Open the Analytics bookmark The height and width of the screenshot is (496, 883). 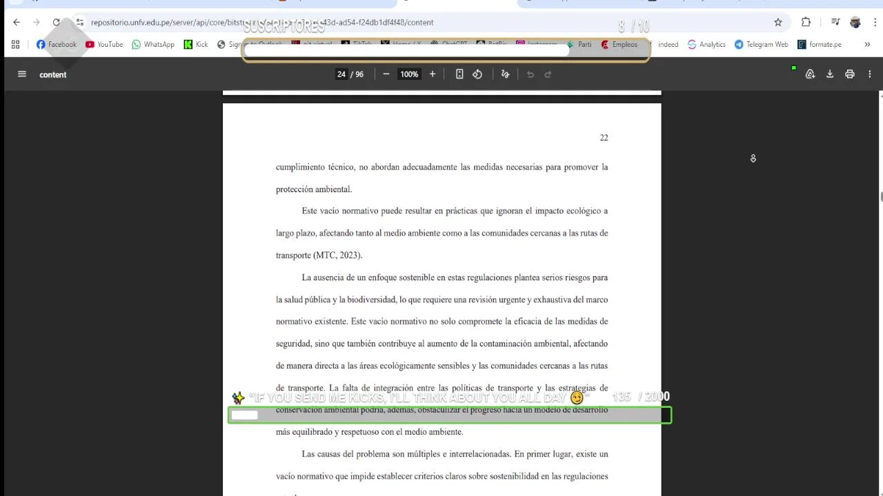click(706, 44)
